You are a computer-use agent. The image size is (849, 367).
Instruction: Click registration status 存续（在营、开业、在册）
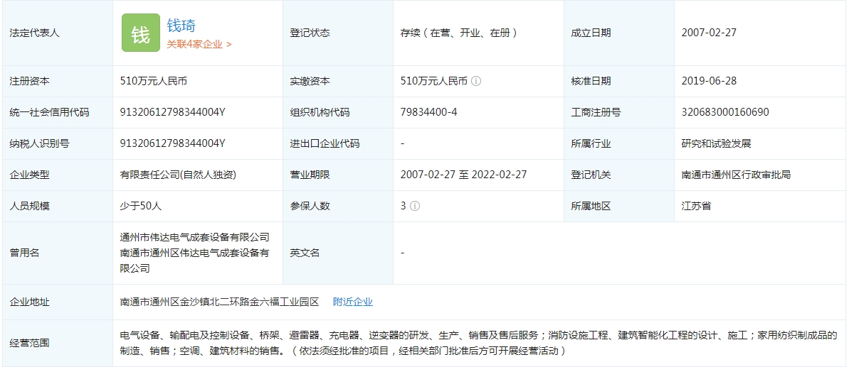(x=459, y=33)
